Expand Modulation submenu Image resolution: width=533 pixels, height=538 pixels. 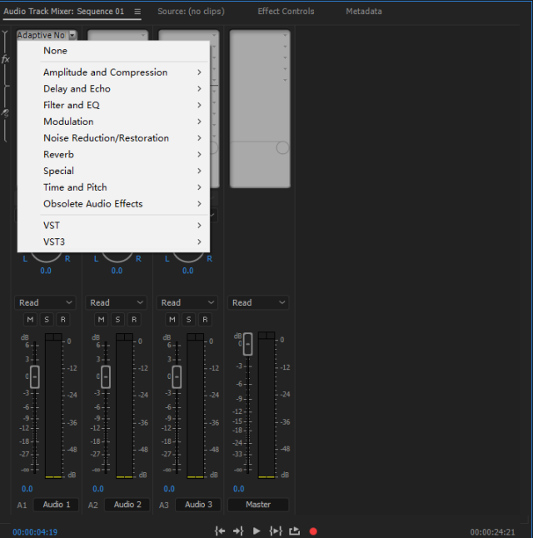[113, 122]
